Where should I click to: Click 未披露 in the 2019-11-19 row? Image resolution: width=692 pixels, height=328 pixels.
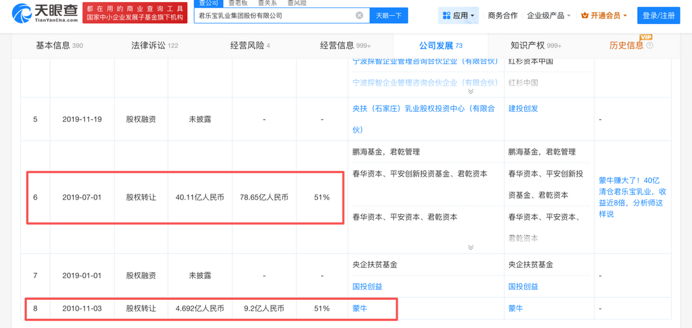[x=200, y=120]
